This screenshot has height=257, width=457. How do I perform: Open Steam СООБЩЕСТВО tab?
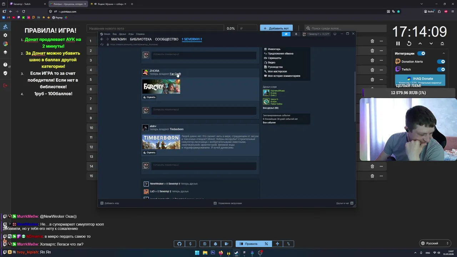point(167,39)
